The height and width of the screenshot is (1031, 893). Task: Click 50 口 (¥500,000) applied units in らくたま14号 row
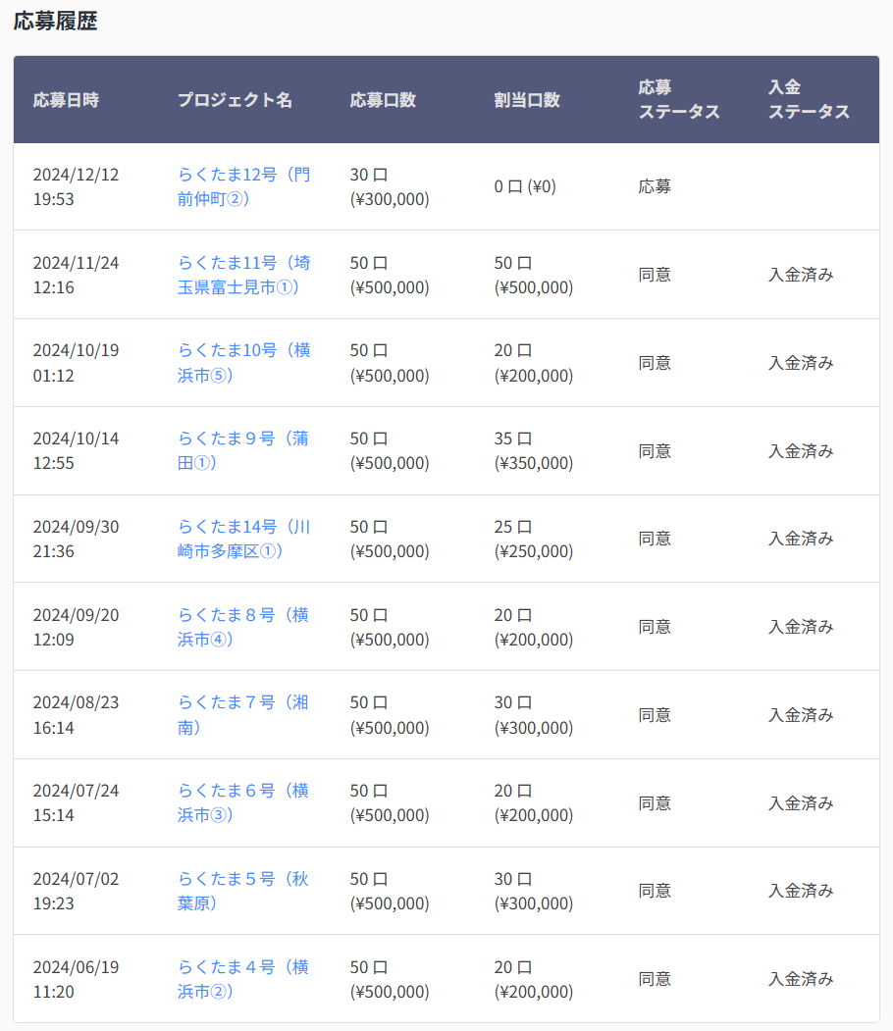pos(390,540)
